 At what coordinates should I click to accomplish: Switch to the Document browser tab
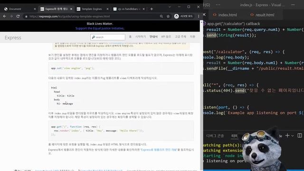pos(15,9)
